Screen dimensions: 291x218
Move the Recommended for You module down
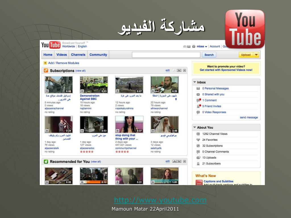(x=179, y=161)
